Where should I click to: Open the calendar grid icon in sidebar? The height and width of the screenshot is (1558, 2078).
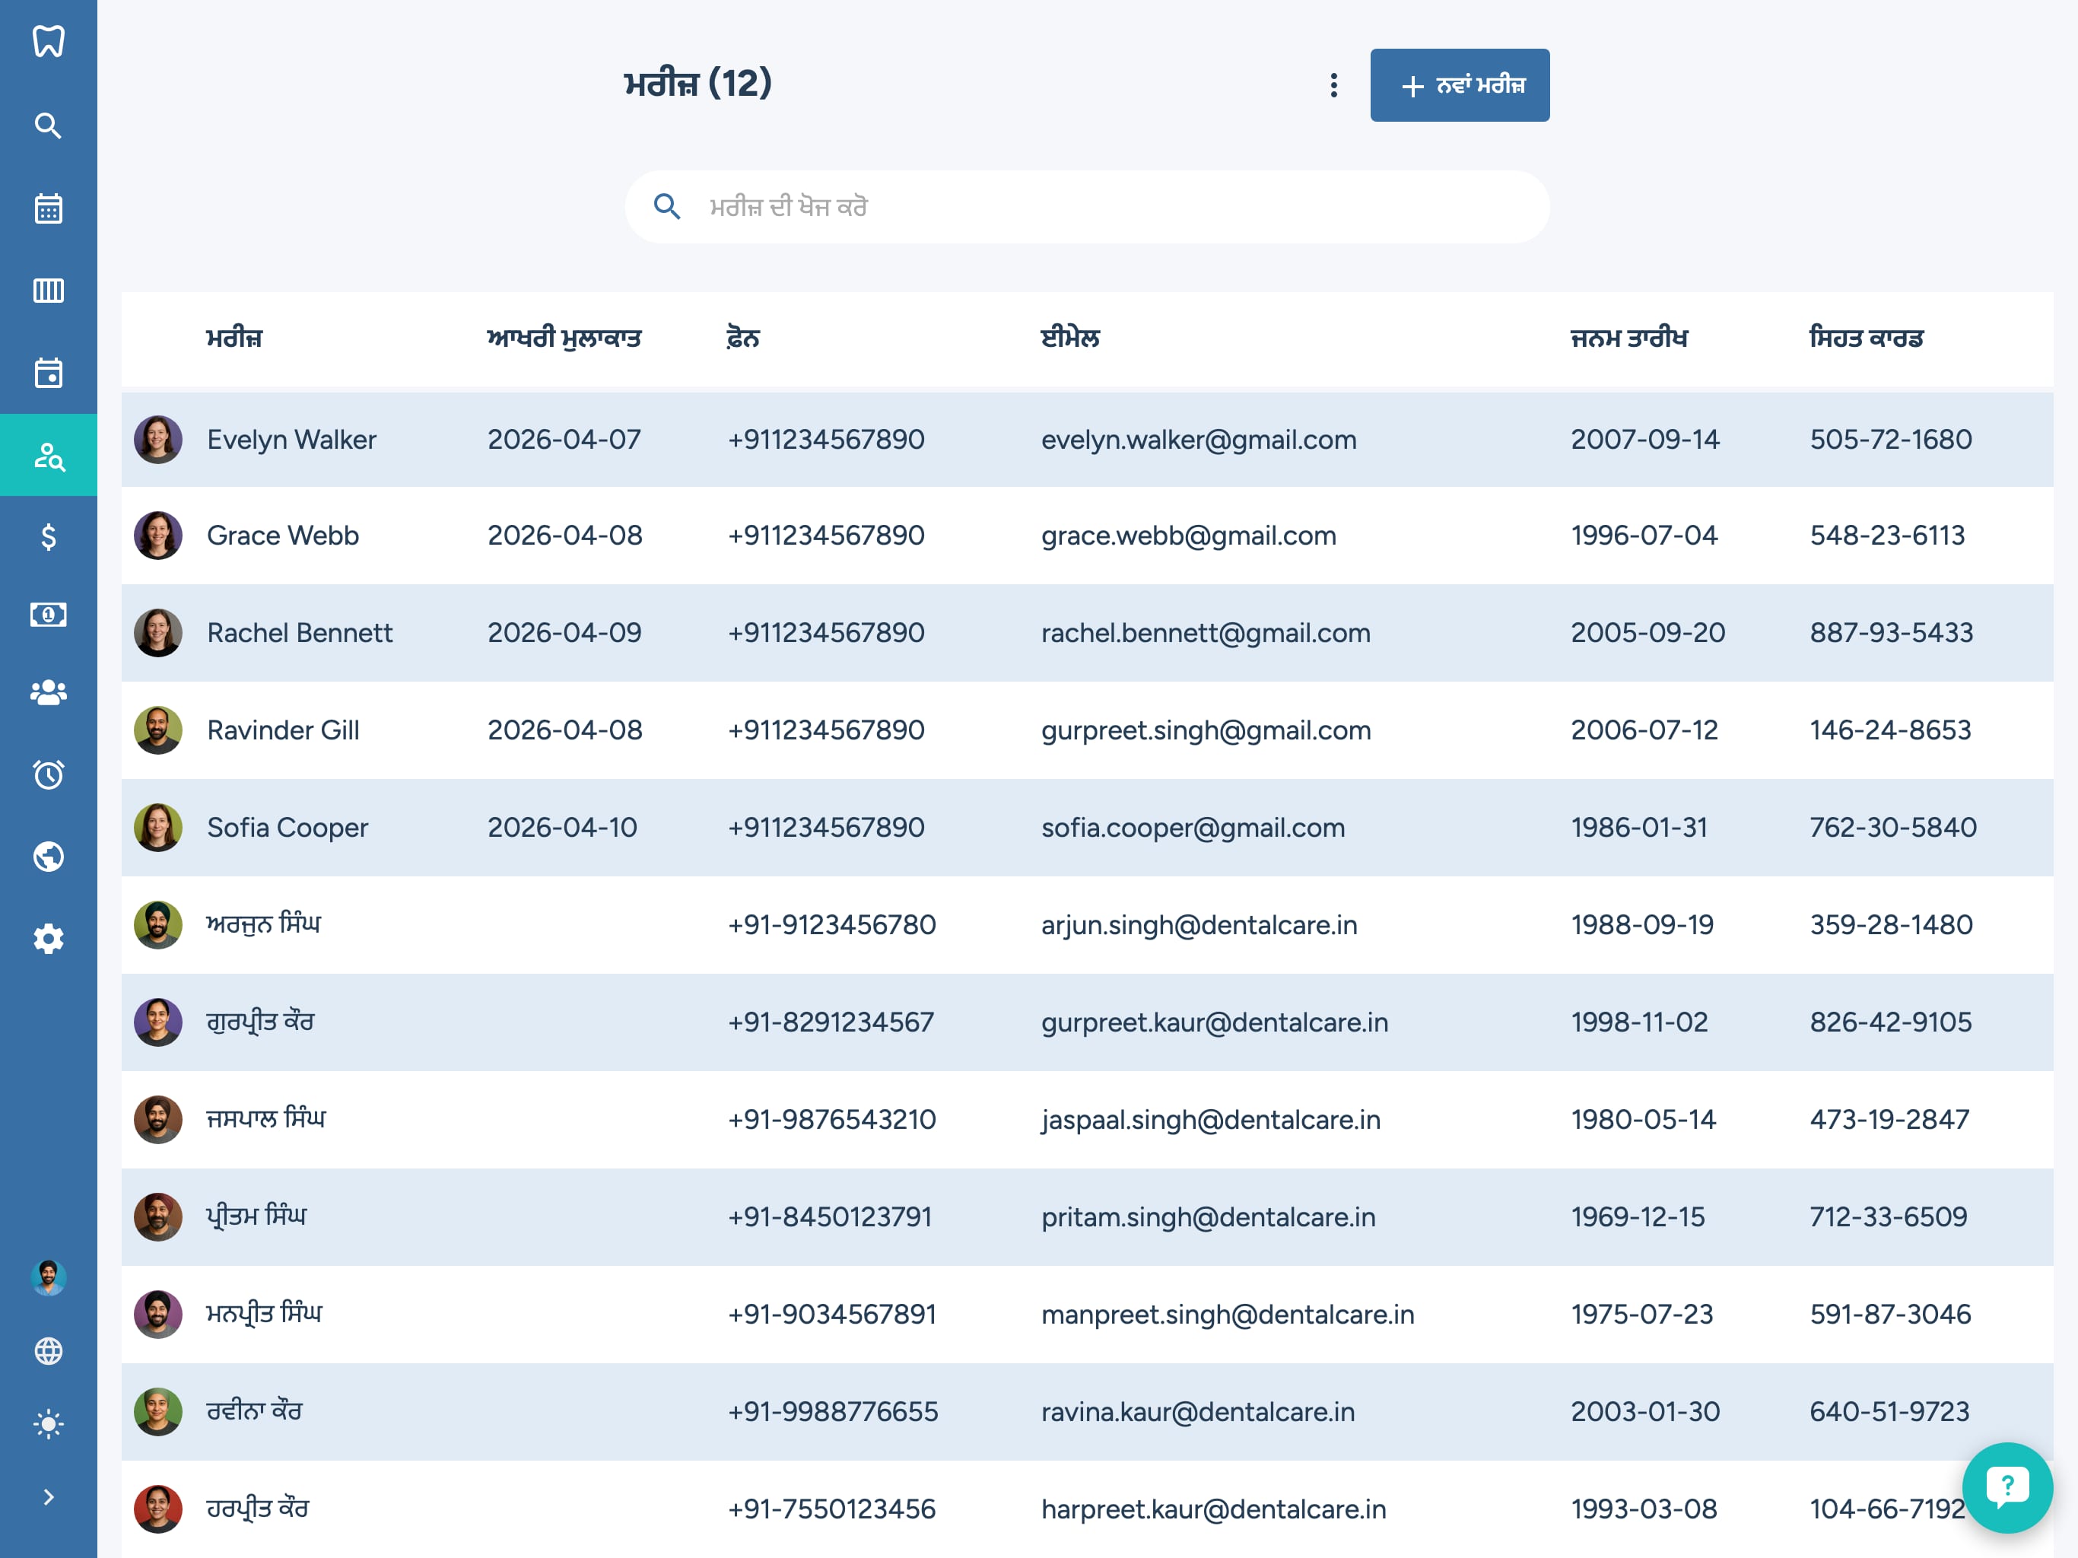48,208
